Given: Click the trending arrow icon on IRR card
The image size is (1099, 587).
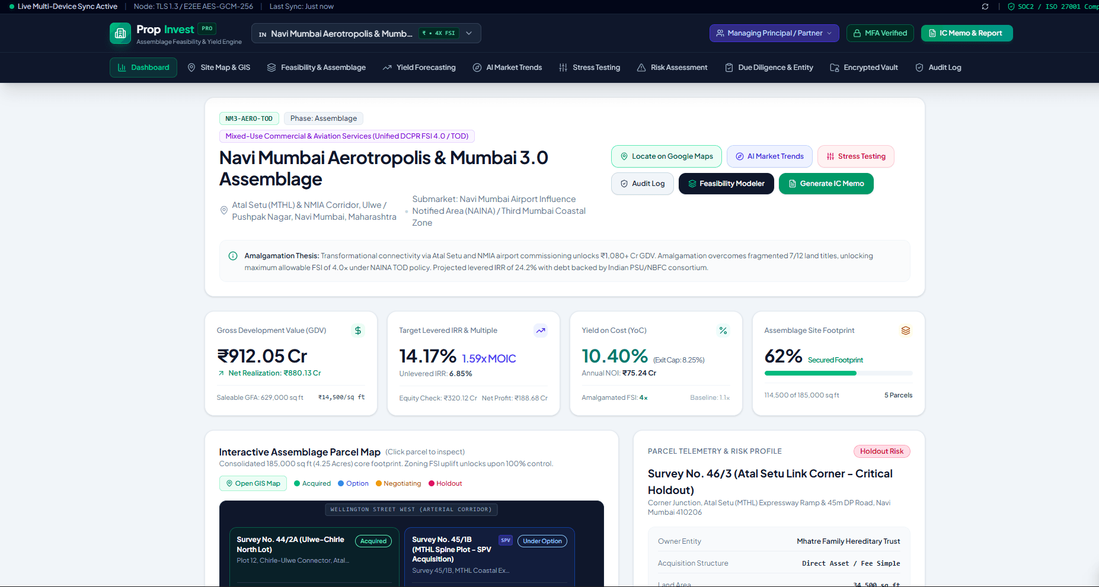Looking at the screenshot, I should pyautogui.click(x=541, y=331).
